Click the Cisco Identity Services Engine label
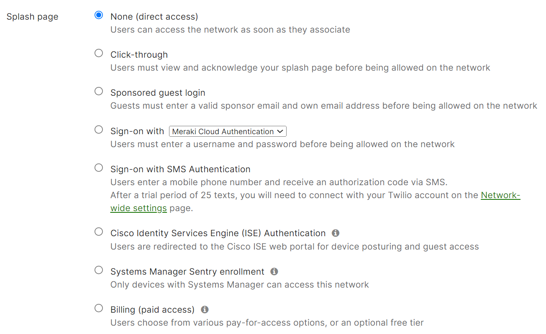 (x=218, y=233)
